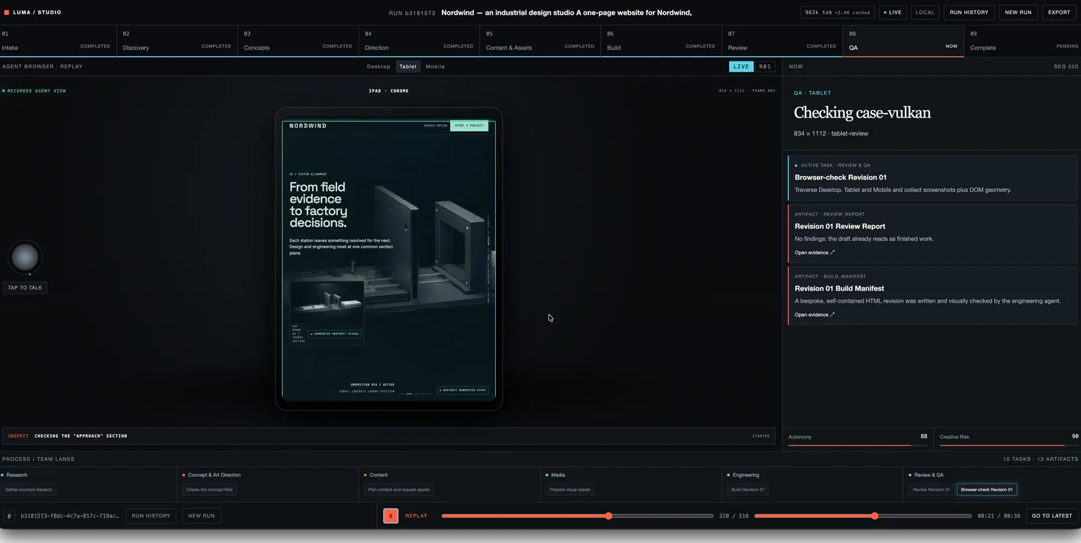The height and width of the screenshot is (543, 1081).
Task: Click the replay frame progress slider
Action: (577, 516)
